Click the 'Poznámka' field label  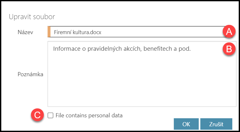[x=30, y=74]
